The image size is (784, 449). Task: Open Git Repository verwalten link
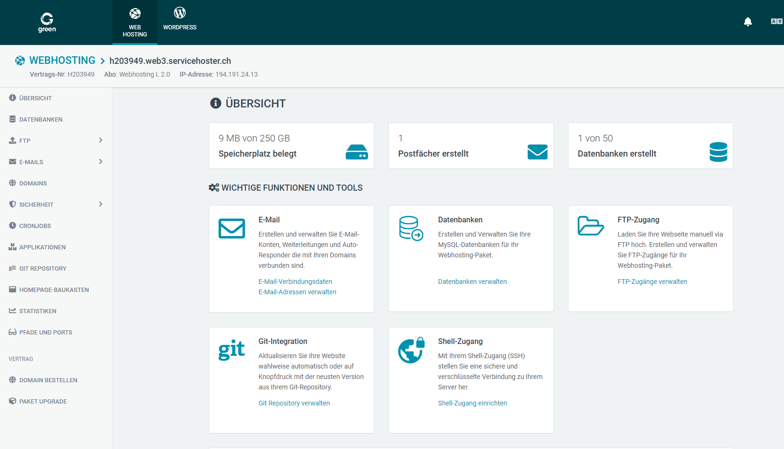(x=294, y=403)
